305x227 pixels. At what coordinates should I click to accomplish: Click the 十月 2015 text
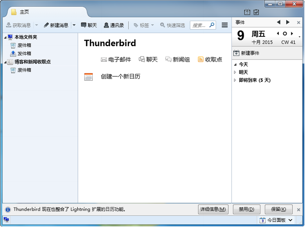[262, 42]
